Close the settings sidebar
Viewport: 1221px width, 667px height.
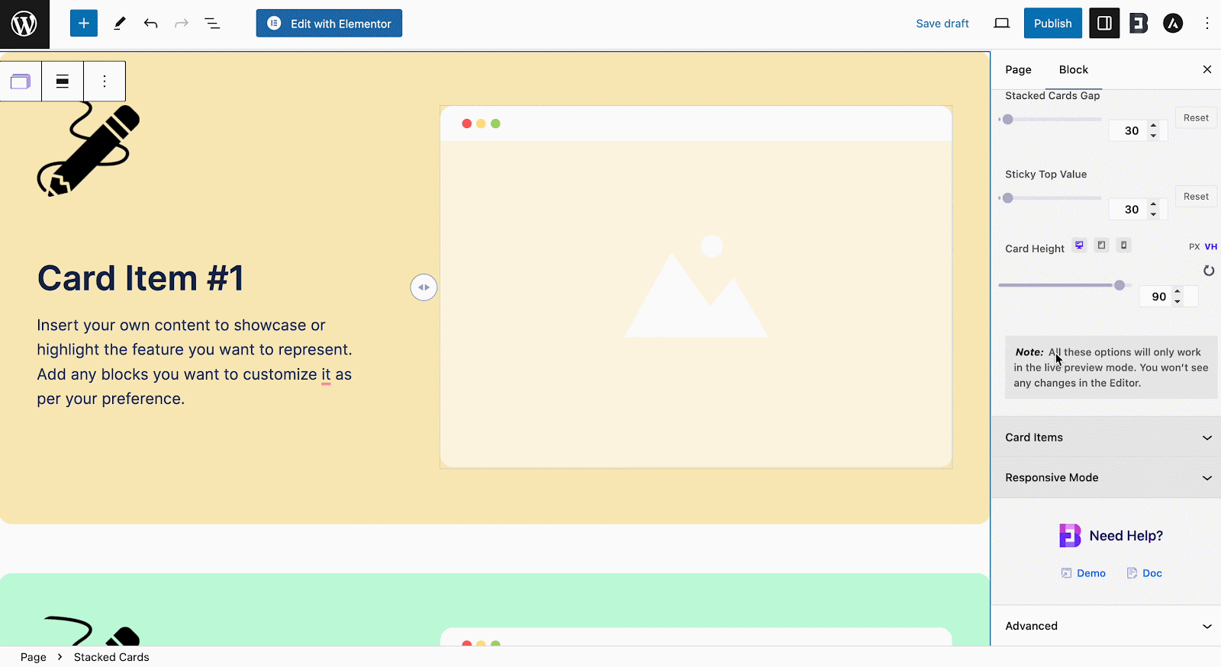coord(1207,69)
